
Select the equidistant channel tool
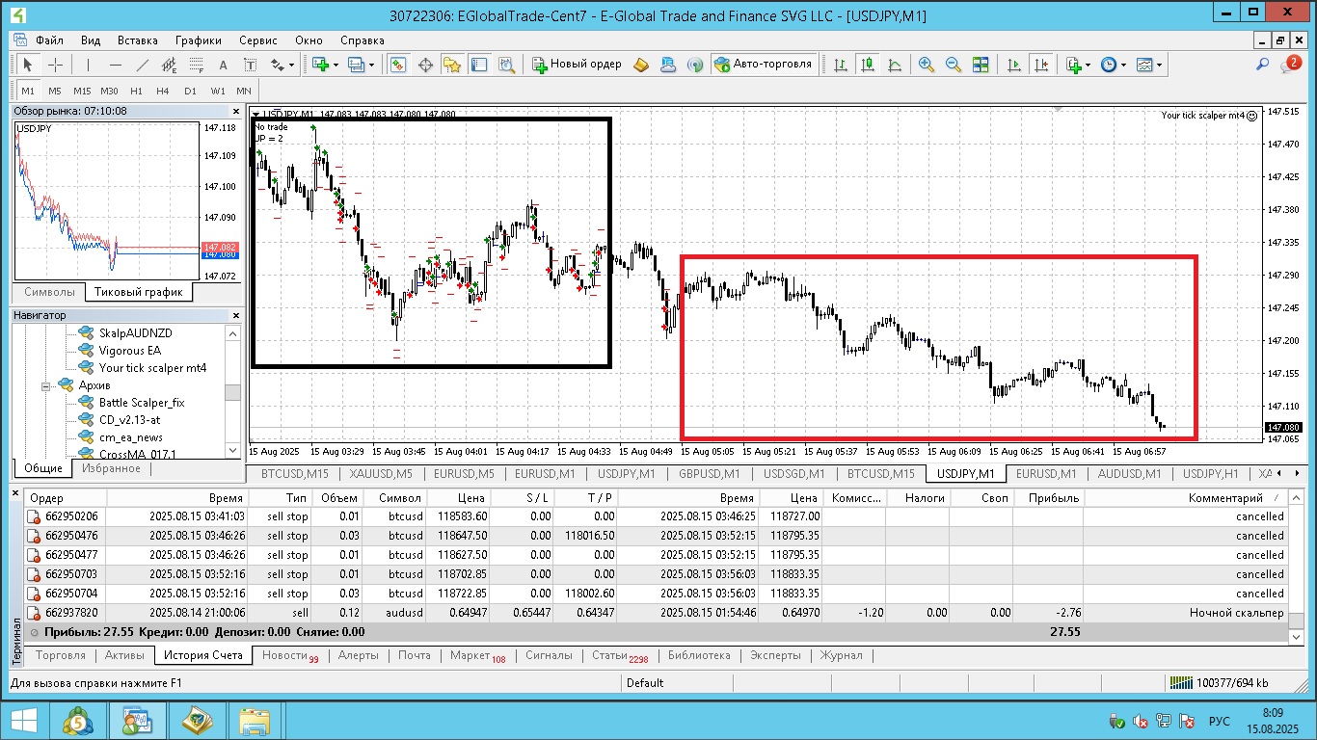tap(170, 65)
